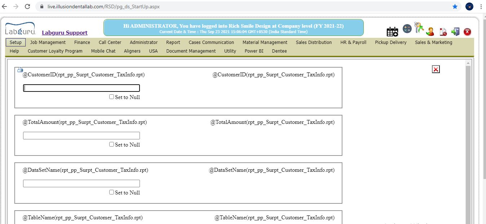Image resolution: width=486 pixels, height=224 pixels.
Task: Launch the calculator icon
Action: point(407,29)
